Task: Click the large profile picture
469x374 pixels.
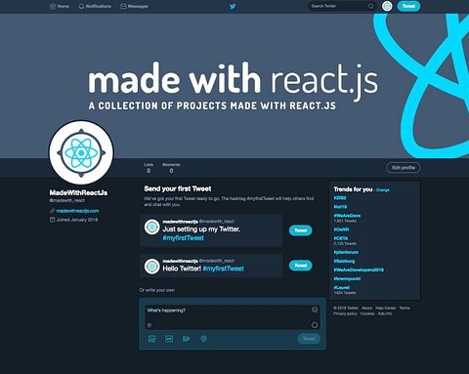Action: tap(81, 152)
